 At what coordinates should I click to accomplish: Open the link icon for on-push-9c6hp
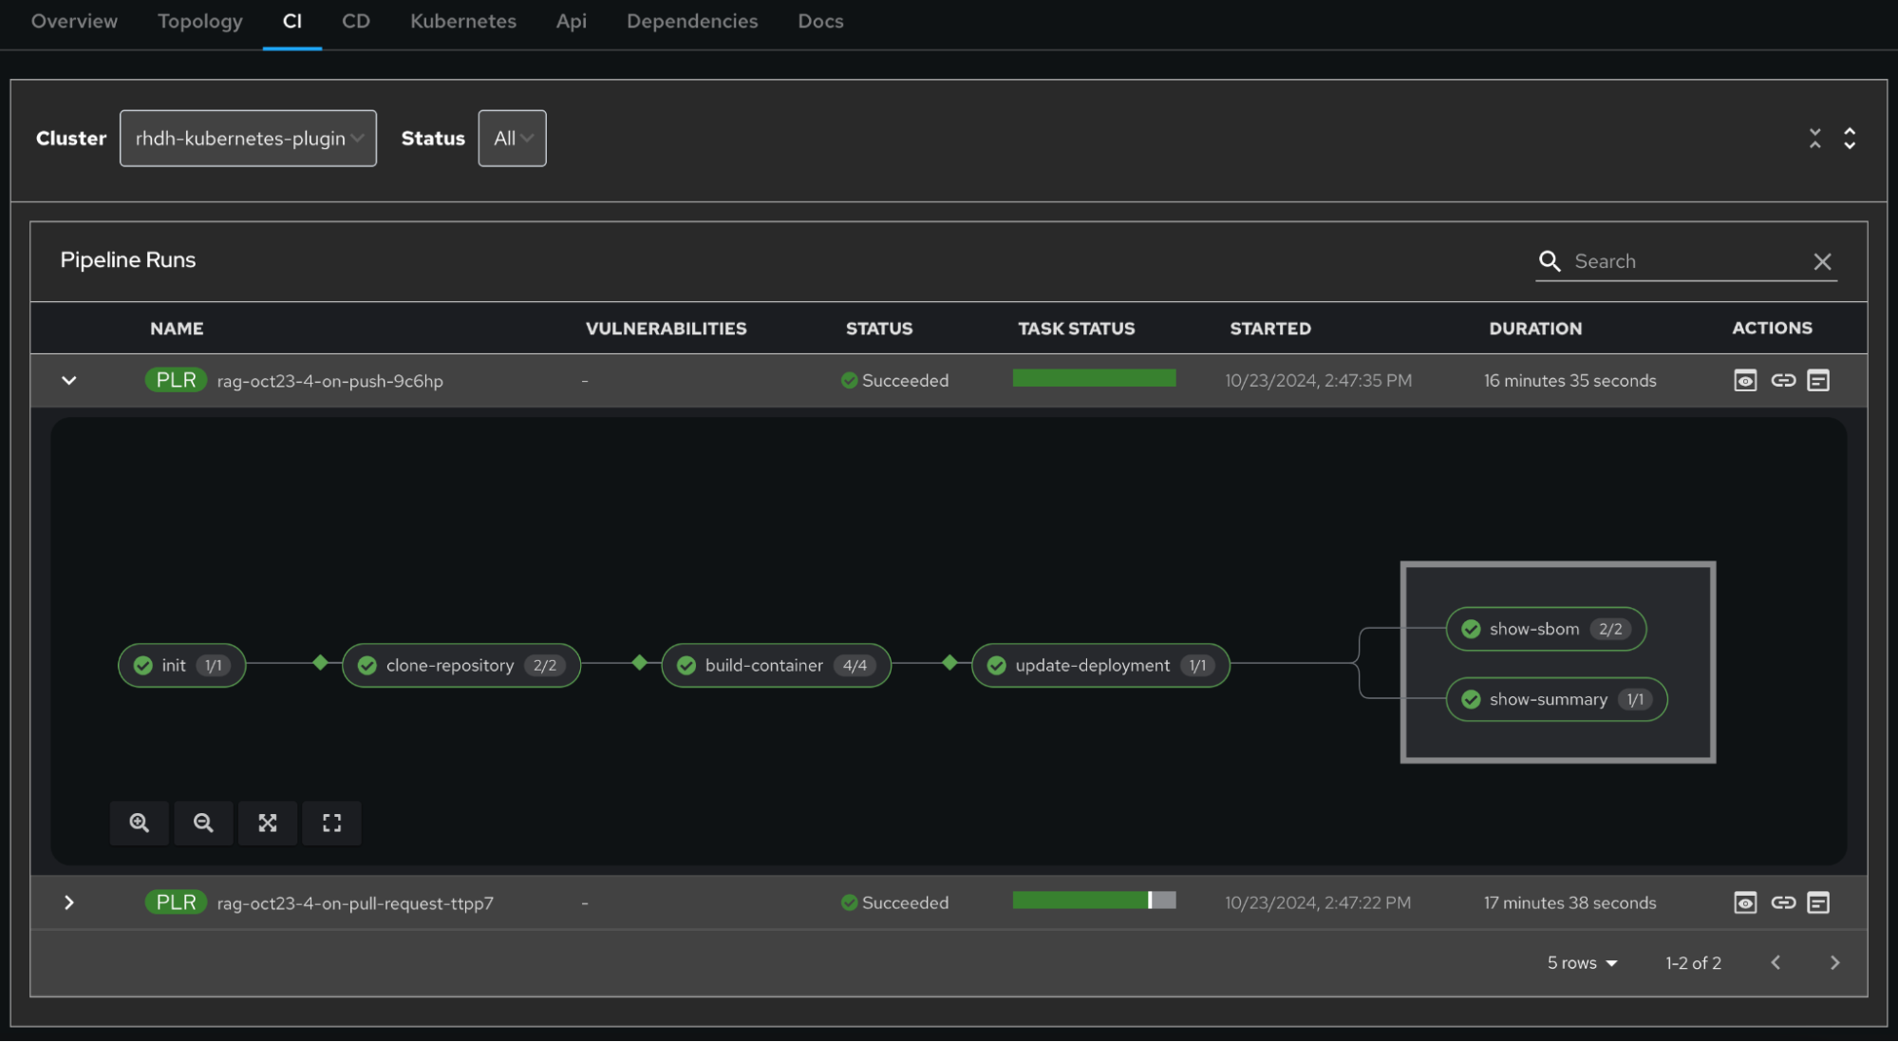coord(1783,381)
